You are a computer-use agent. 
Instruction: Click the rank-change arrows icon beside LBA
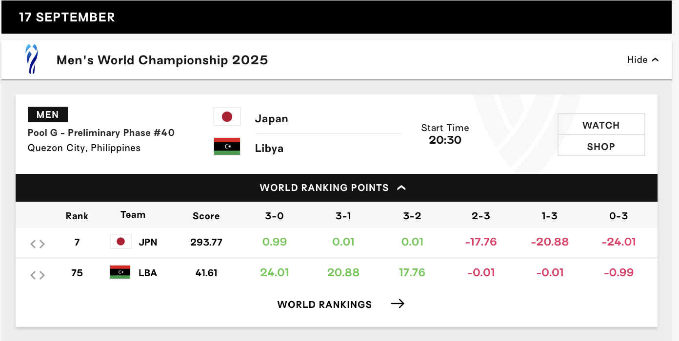click(x=38, y=275)
